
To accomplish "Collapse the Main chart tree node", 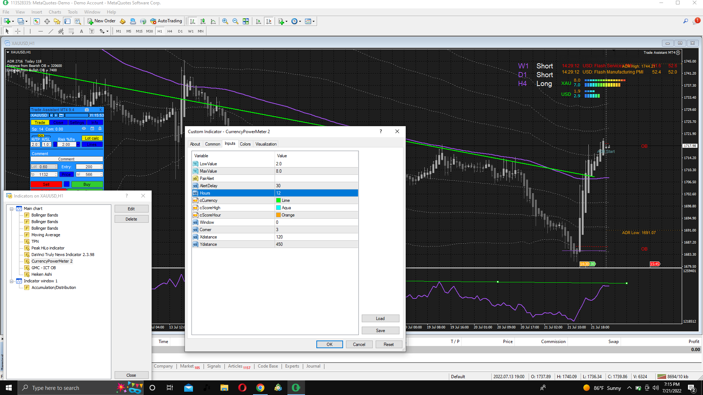I will [12, 208].
